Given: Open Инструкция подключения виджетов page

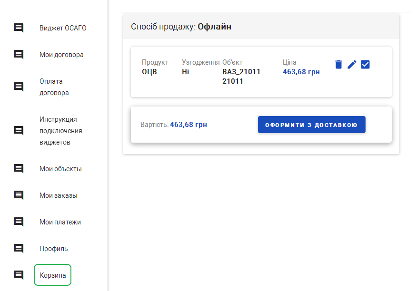Looking at the screenshot, I should pos(61,131).
